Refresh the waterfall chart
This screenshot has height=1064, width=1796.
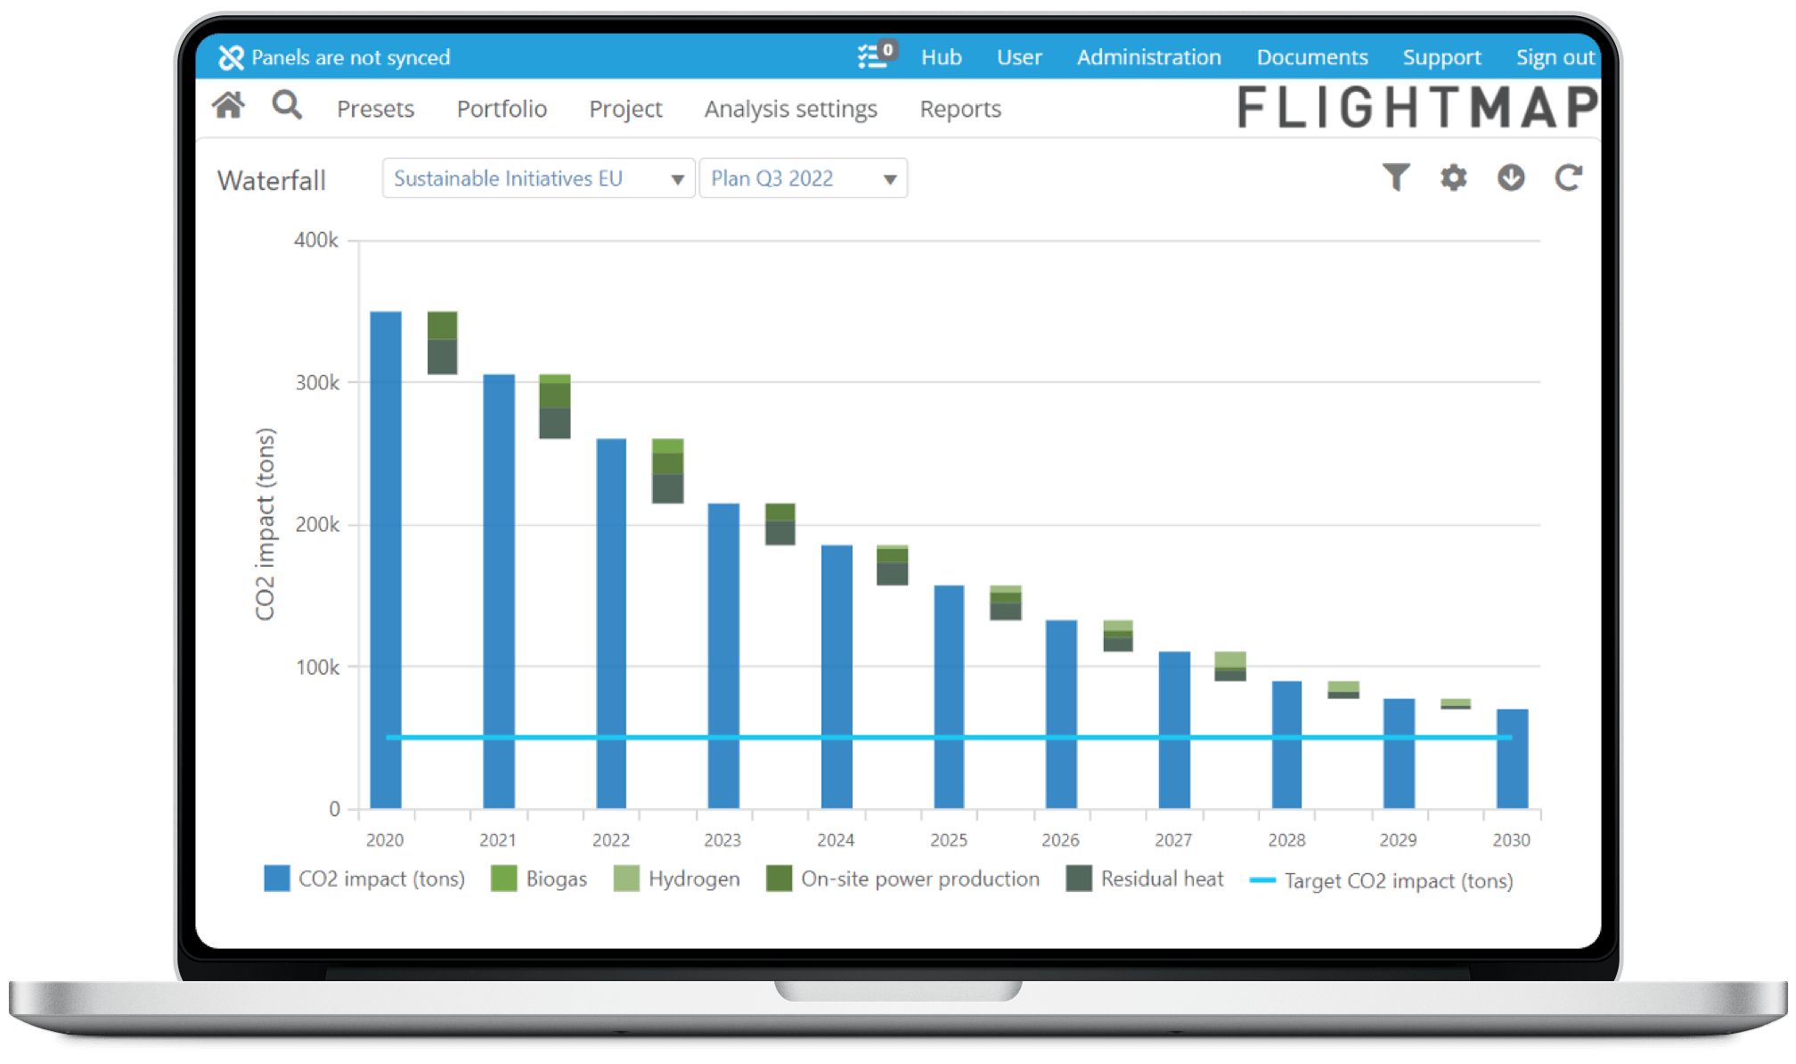1568,177
